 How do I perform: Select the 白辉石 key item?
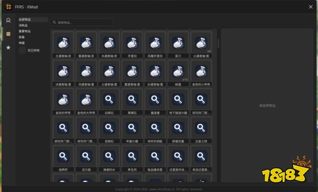pyautogui.click(x=109, y=101)
